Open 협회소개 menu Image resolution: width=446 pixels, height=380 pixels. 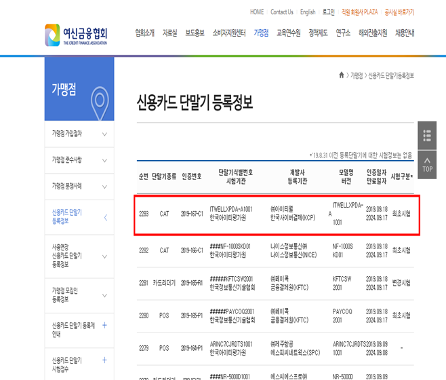[145, 33]
